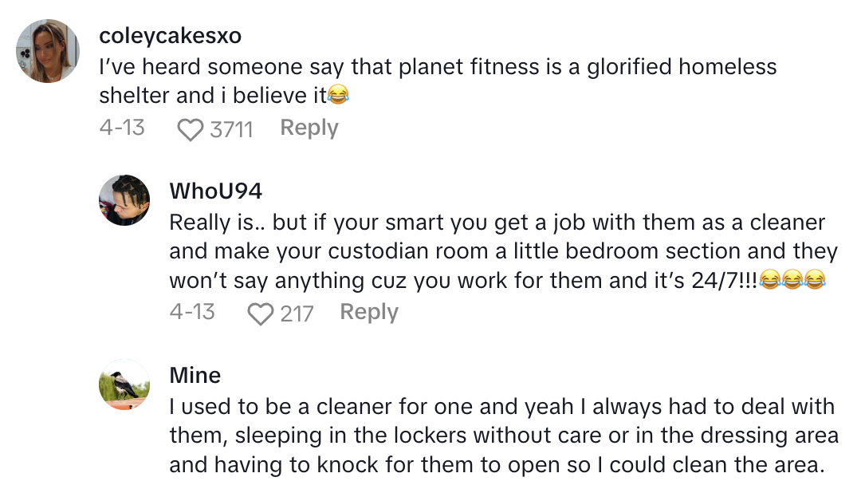Click Mine's comment about being a cleaner

(x=502, y=436)
